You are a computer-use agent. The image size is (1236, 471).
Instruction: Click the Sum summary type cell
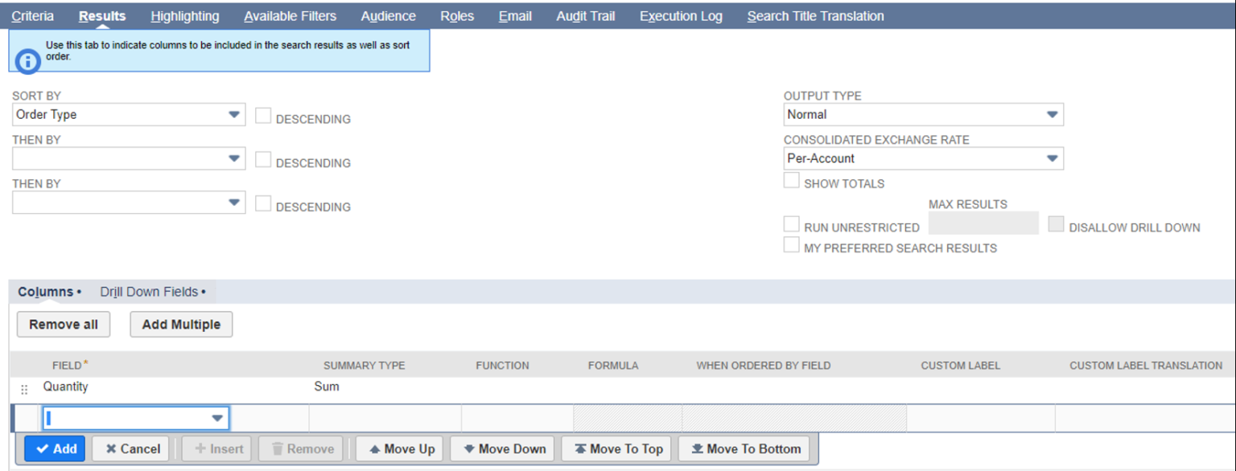[327, 387]
